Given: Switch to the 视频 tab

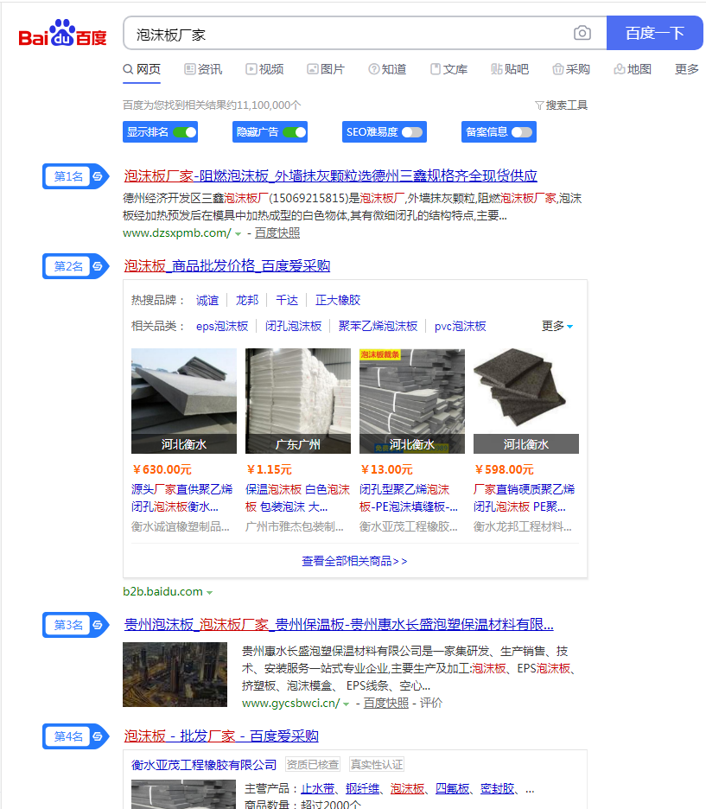Looking at the screenshot, I should pyautogui.click(x=264, y=69).
